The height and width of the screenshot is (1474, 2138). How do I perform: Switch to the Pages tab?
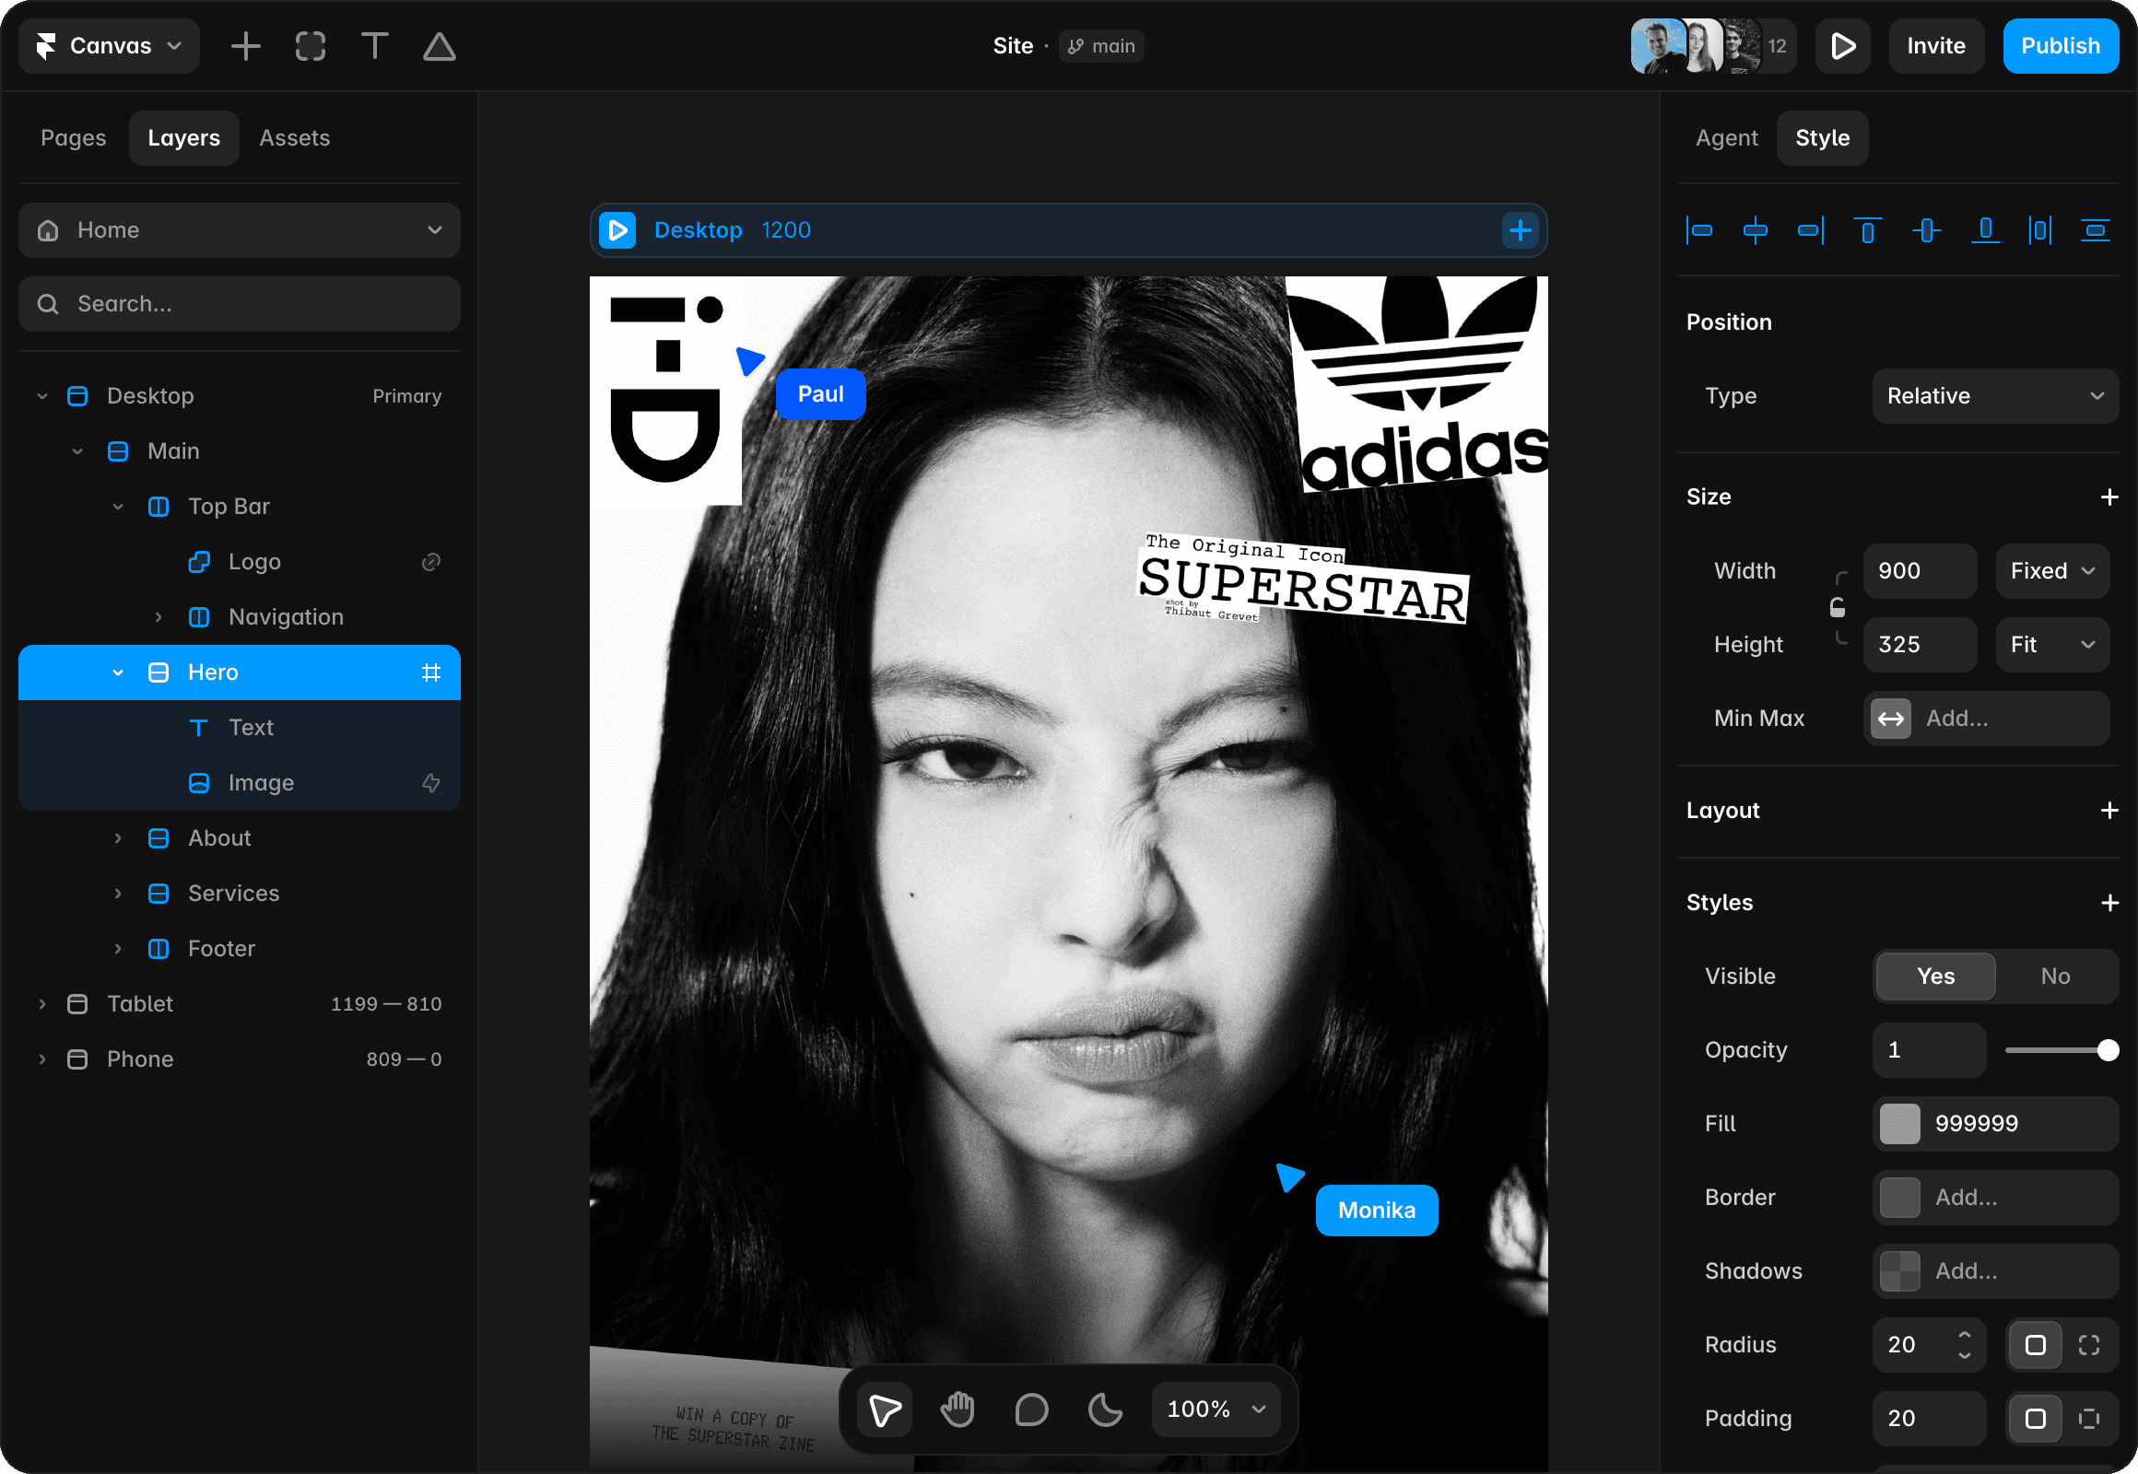click(x=74, y=138)
